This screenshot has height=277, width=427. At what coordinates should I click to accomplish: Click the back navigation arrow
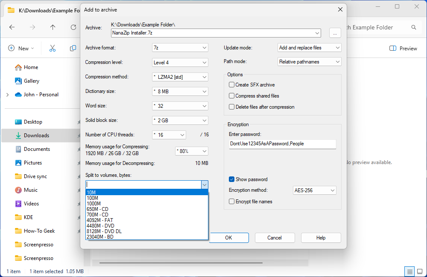pos(12,27)
